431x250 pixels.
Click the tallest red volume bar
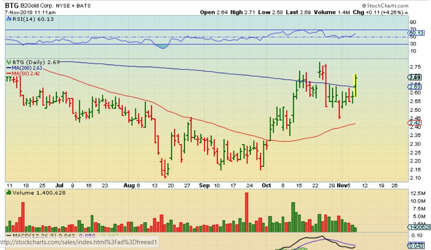[x=247, y=213]
